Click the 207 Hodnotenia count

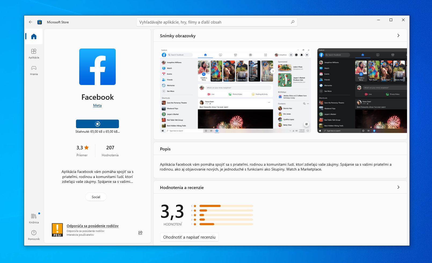point(110,151)
